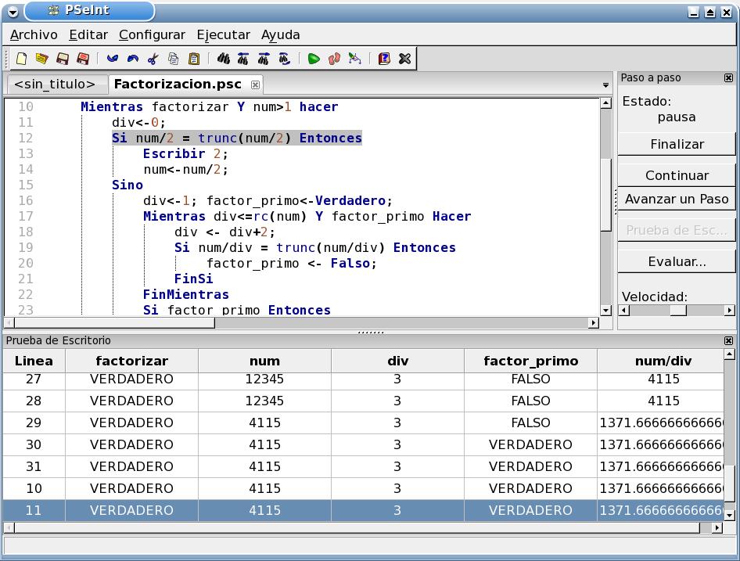Click the footsteps step-by-step execution icon
Viewport: 740px width, 561px height.
coord(334,59)
